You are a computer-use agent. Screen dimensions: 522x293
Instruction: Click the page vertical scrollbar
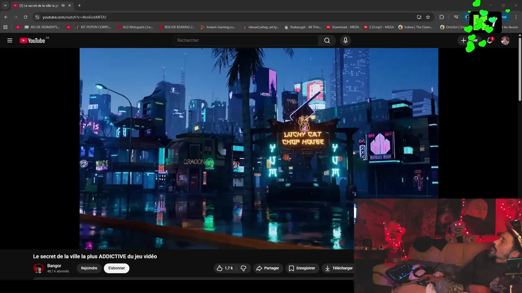coord(520,69)
